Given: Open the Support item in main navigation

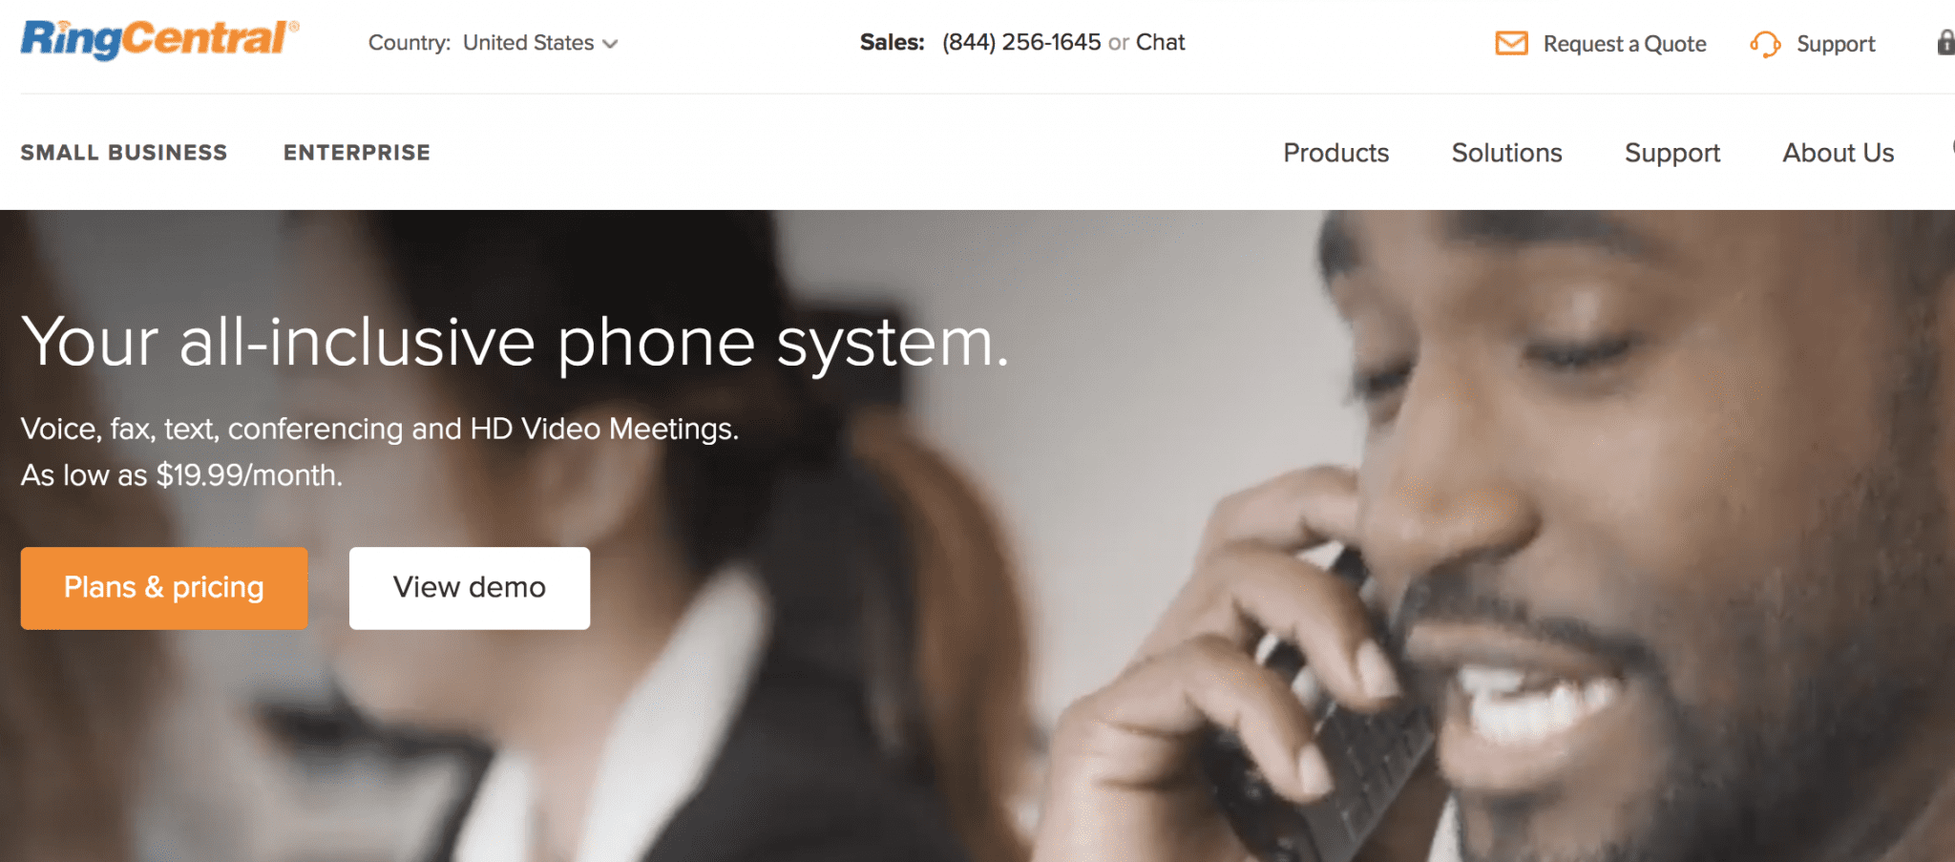Looking at the screenshot, I should click(1672, 154).
